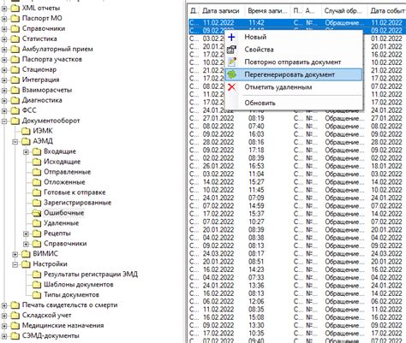
Task: Click the 'Дата событ' column header
Action: click(x=387, y=11)
